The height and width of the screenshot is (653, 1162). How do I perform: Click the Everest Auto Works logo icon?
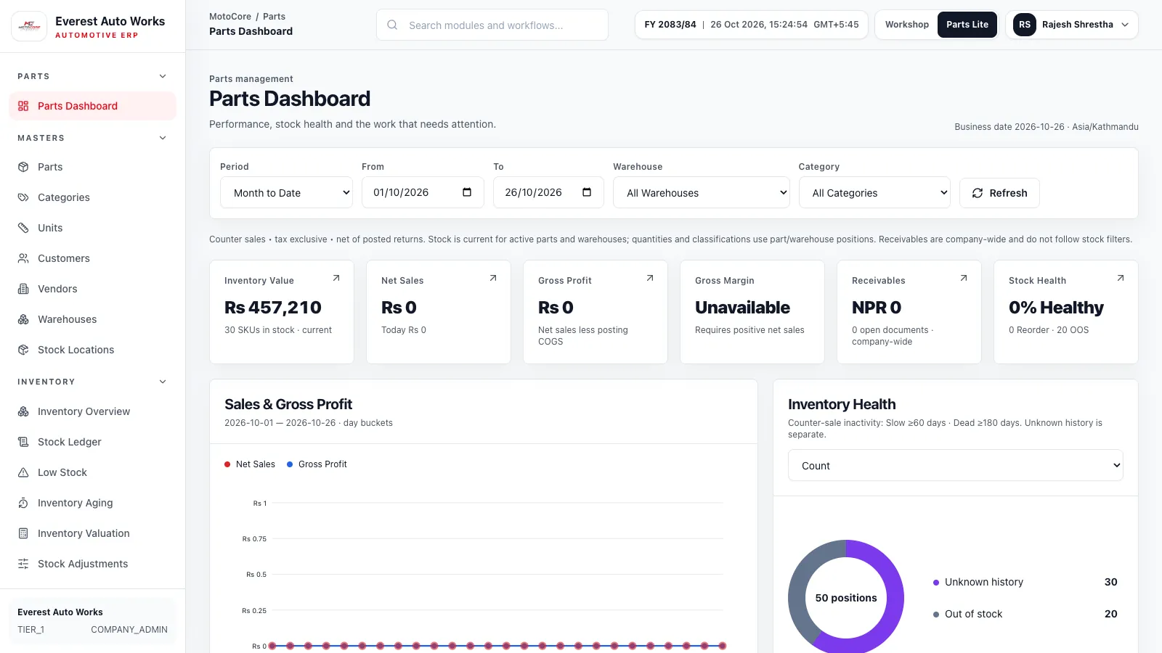pyautogui.click(x=29, y=27)
